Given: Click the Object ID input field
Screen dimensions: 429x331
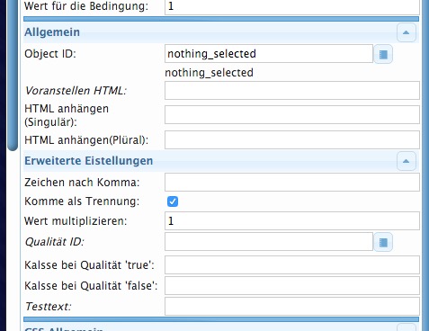Looking at the screenshot, I should (x=269, y=54).
